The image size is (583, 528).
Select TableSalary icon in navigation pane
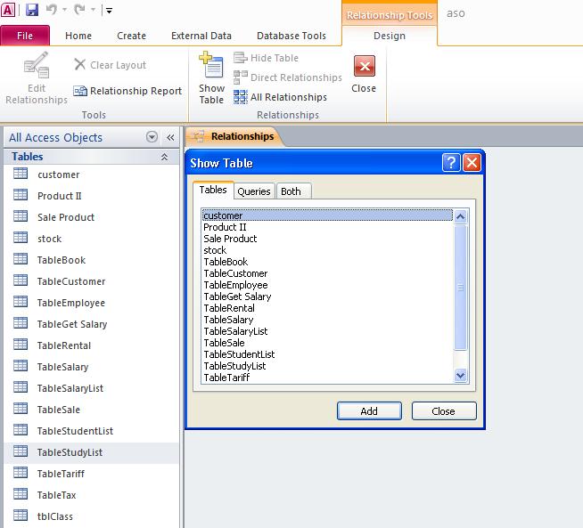21,366
